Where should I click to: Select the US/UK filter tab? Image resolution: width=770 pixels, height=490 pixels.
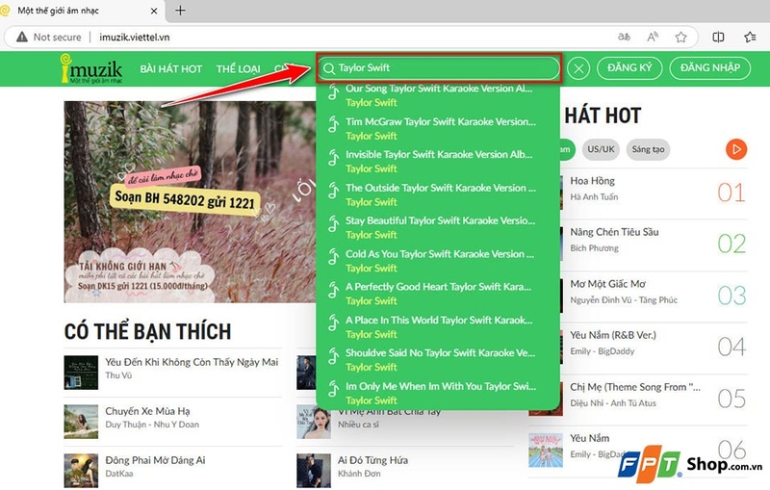click(601, 149)
